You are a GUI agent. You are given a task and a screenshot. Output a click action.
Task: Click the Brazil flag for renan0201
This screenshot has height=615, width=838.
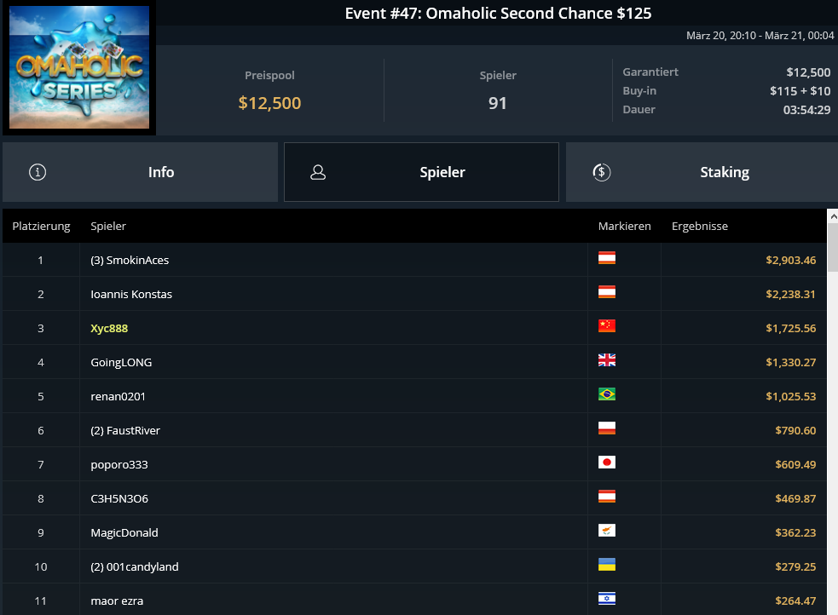click(607, 394)
